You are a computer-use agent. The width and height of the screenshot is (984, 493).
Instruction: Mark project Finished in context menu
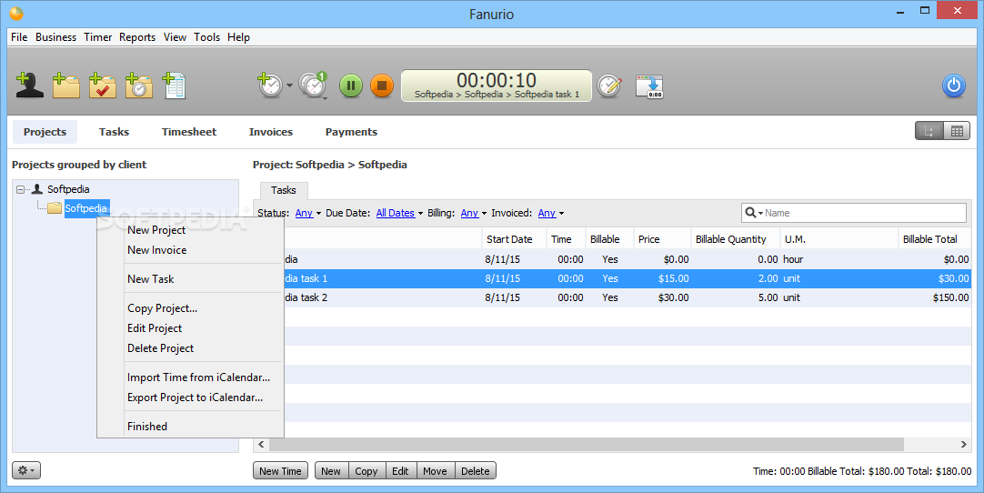(x=190, y=427)
